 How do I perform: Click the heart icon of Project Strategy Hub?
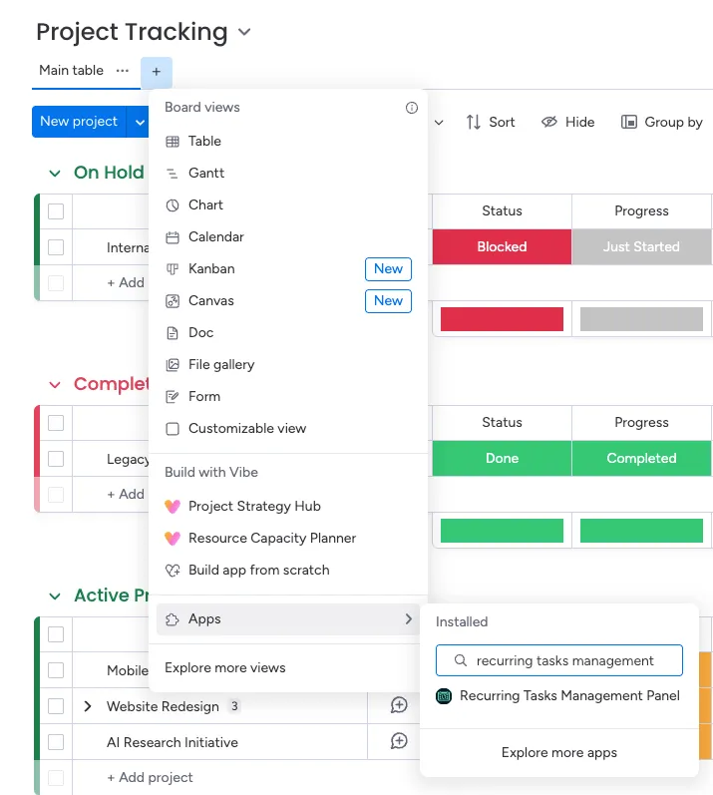point(173,506)
